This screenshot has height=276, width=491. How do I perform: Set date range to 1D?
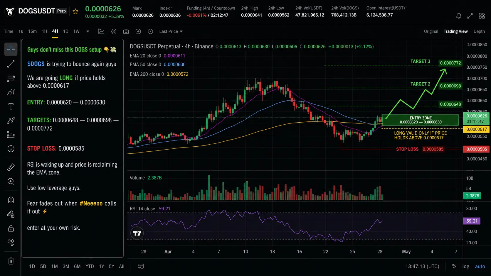pos(32,266)
